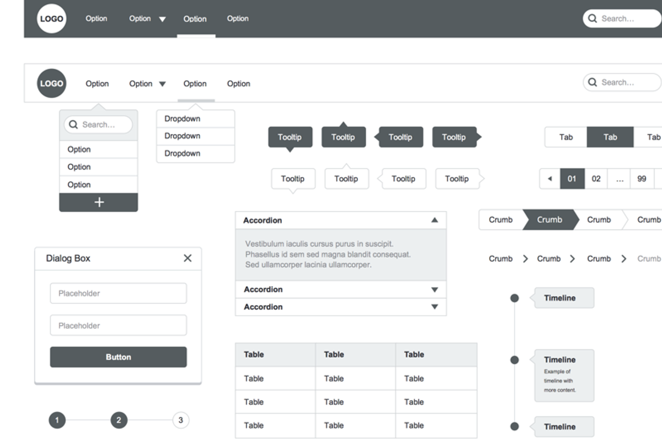Click white Tooltip with arrow pointing down
662x441 pixels.
click(293, 179)
